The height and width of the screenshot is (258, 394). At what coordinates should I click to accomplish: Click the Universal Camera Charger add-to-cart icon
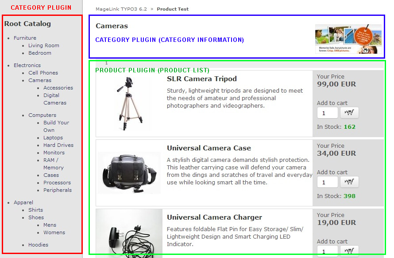349,251
